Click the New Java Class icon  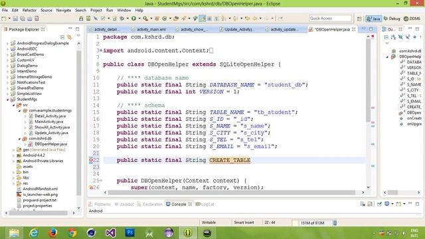(164, 19)
